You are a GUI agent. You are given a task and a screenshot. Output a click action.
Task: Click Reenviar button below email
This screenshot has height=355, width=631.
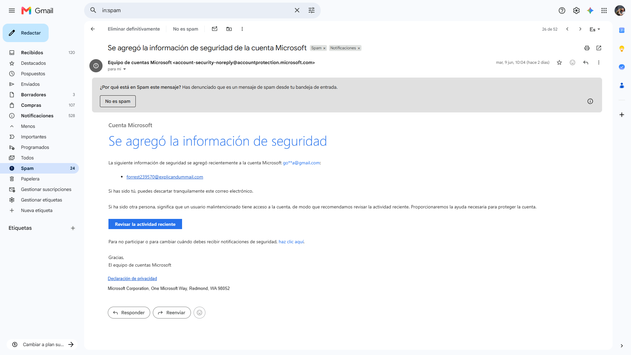point(172,313)
